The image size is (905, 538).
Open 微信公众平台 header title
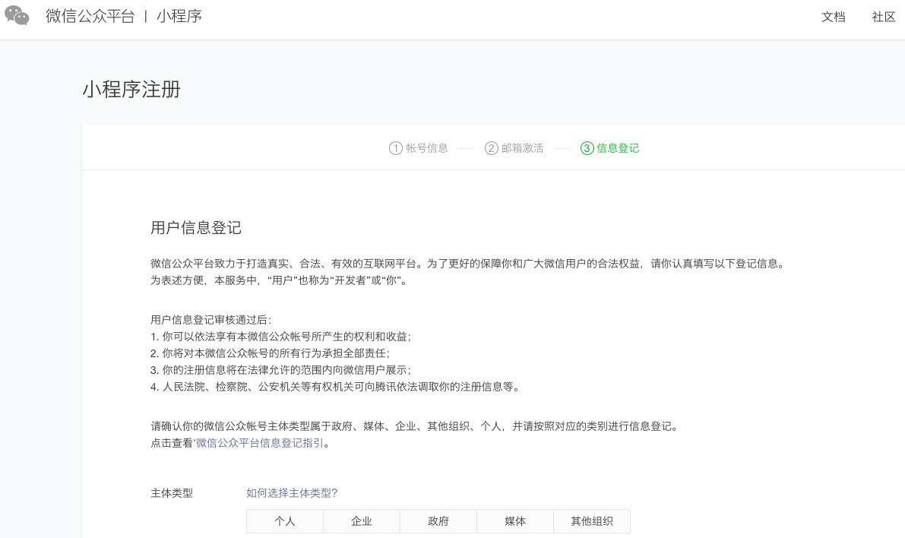coord(90,16)
